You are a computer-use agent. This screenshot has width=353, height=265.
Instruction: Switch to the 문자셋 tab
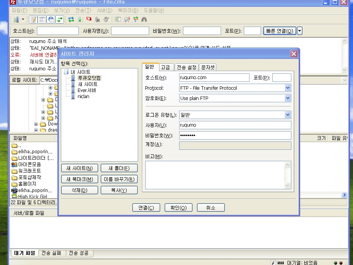(x=208, y=67)
